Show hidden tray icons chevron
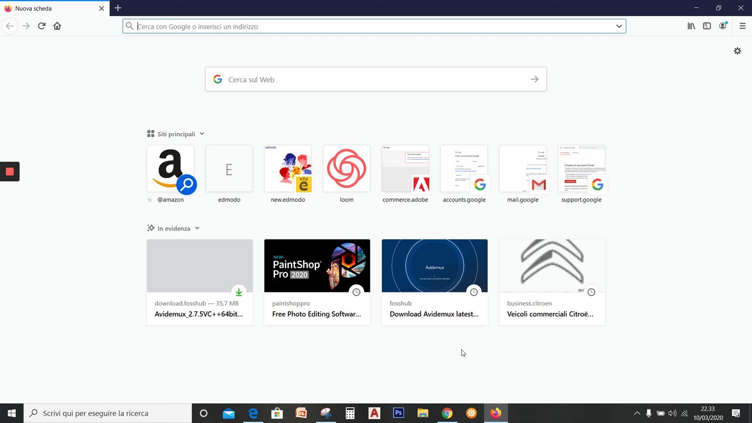 637,413
